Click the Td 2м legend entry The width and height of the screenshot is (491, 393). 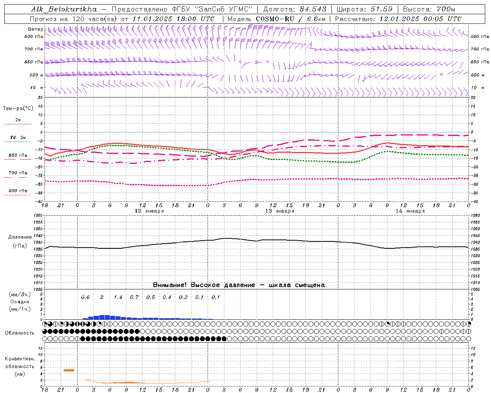[18, 137]
